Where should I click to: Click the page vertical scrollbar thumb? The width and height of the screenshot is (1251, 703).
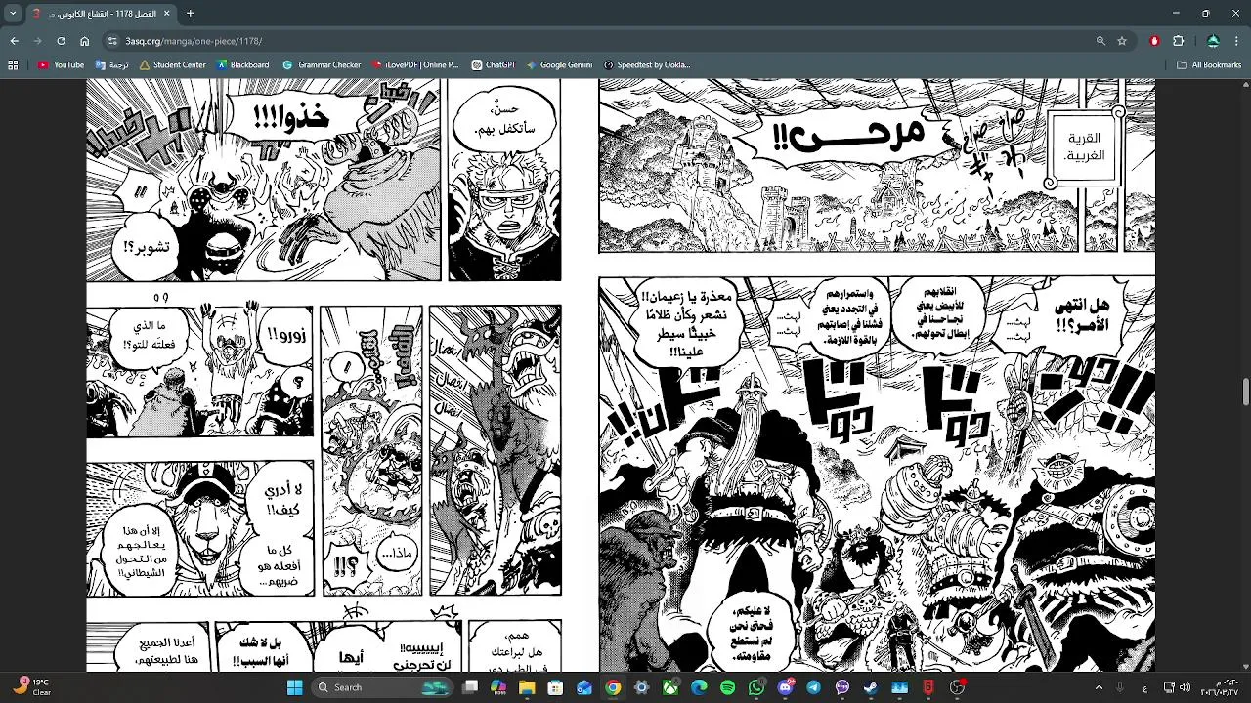click(1245, 392)
